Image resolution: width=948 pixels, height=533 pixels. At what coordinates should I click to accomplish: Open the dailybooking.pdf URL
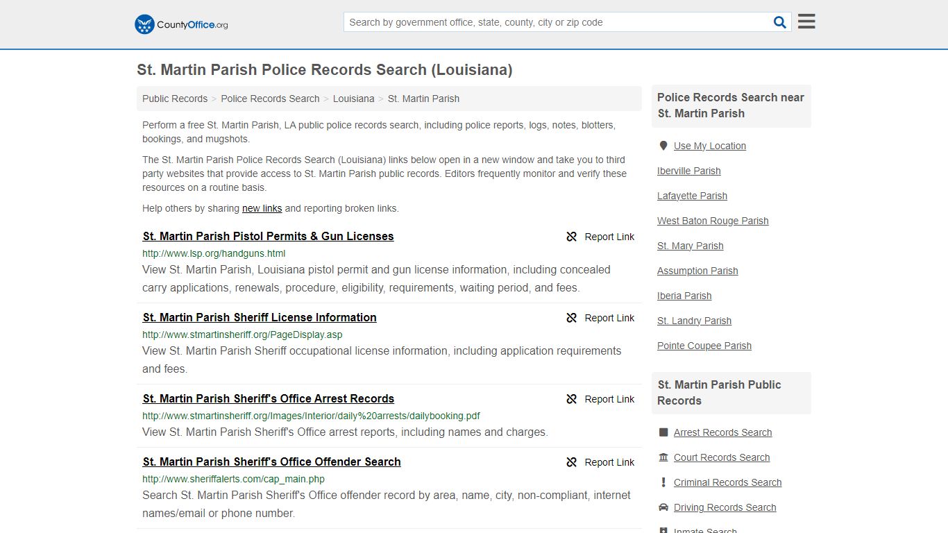[x=311, y=416]
